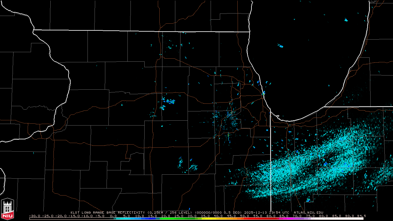The width and height of the screenshot is (393, 221).
Task: Click the KLOT Long Range Base Reflectivity title
Action: tap(108, 212)
